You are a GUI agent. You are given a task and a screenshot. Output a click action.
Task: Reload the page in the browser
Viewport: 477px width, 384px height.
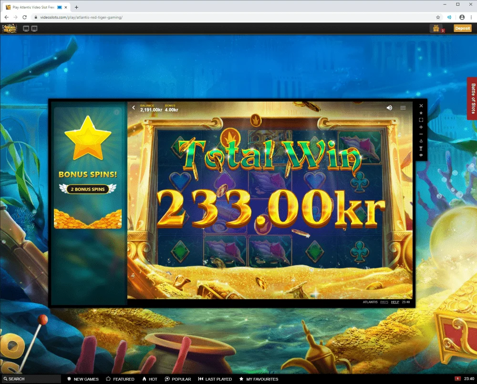[25, 17]
